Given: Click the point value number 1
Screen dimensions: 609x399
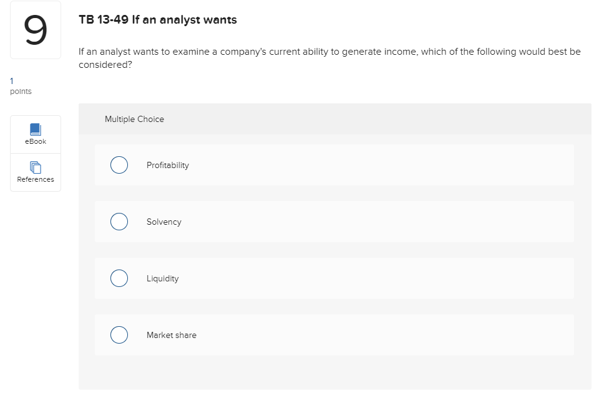Looking at the screenshot, I should point(11,80).
